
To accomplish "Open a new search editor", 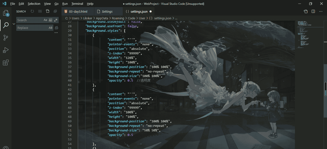I will 48,11.
